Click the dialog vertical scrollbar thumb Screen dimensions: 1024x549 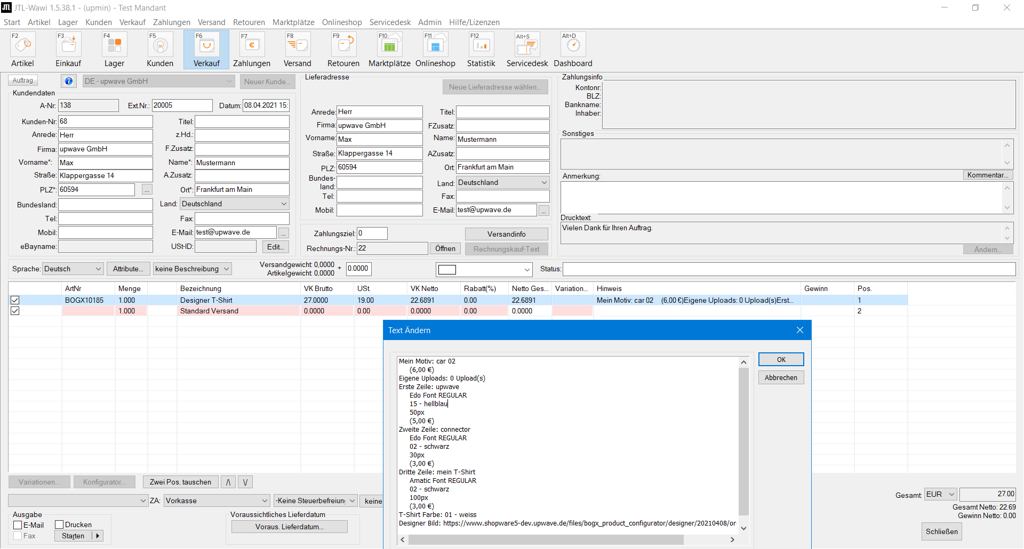[743, 441]
